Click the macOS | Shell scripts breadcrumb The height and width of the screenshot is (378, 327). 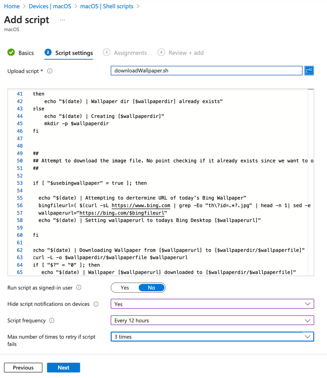pos(107,6)
